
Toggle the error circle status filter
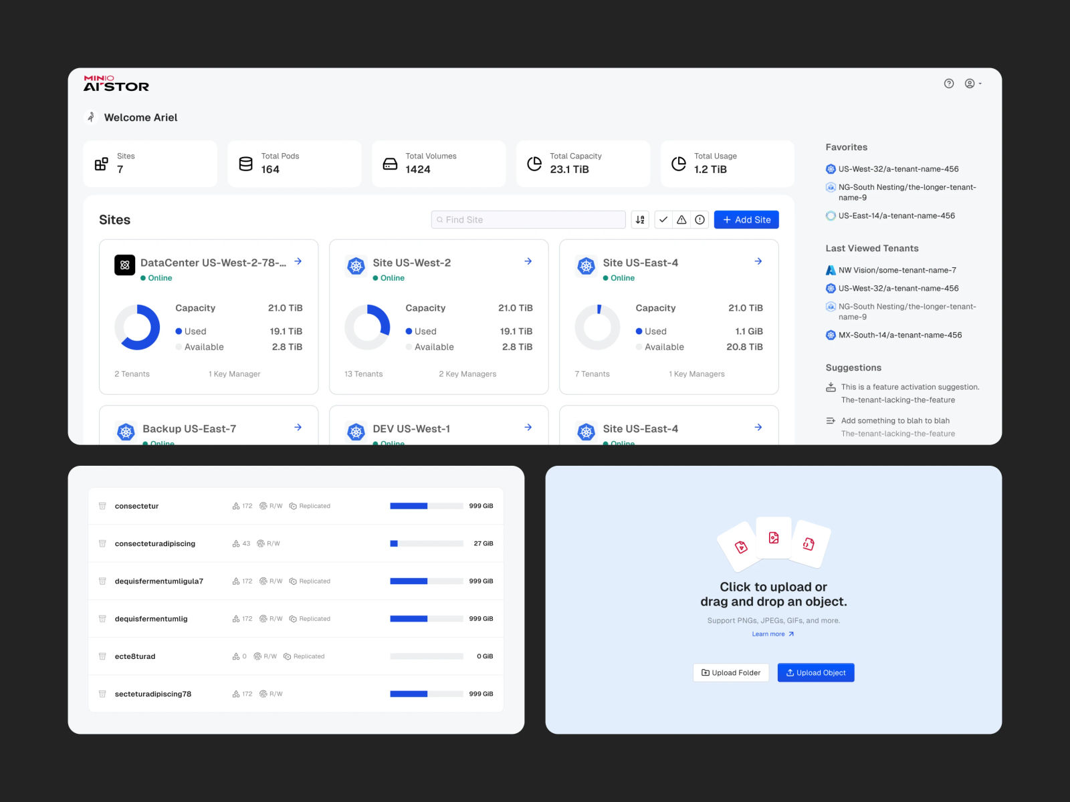pos(700,220)
